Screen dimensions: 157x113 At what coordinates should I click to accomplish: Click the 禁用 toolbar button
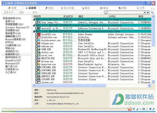pos(35,13)
